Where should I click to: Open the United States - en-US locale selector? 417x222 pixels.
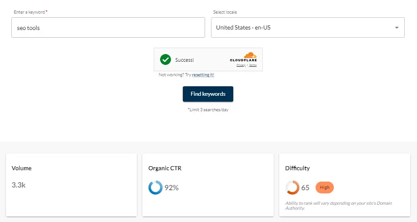click(x=300, y=28)
